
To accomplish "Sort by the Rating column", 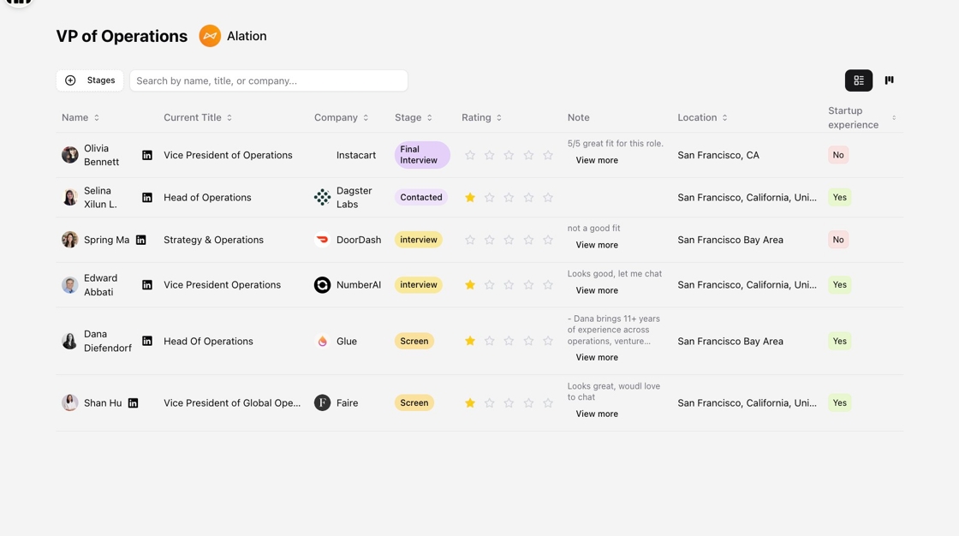I will 482,117.
